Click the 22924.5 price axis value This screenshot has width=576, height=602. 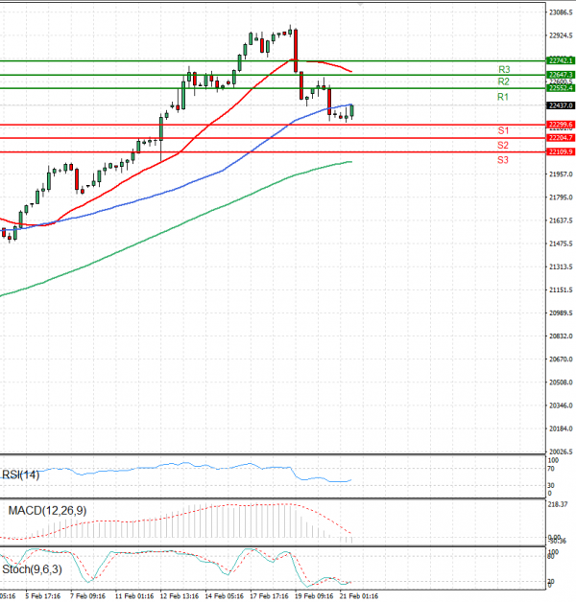tap(561, 35)
